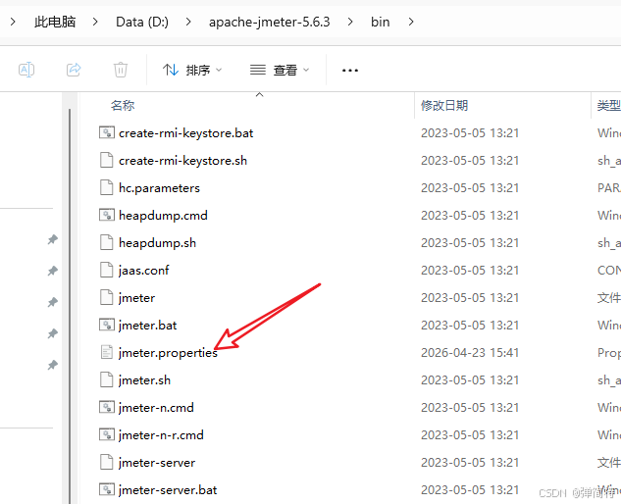621x504 pixels.
Task: Click the Delete trash icon
Action: click(x=121, y=70)
